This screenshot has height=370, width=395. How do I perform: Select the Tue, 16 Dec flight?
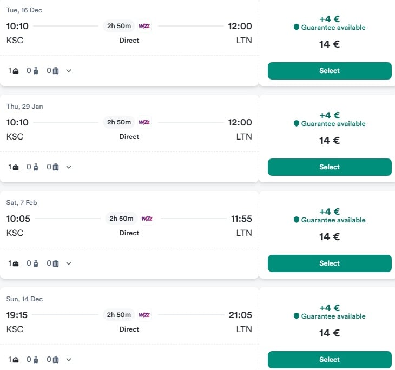point(329,71)
